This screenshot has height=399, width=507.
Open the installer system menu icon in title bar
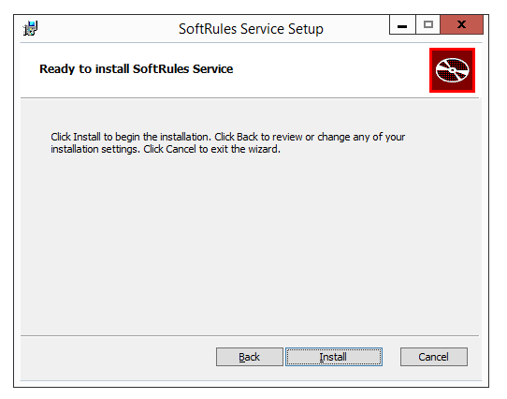tap(31, 28)
